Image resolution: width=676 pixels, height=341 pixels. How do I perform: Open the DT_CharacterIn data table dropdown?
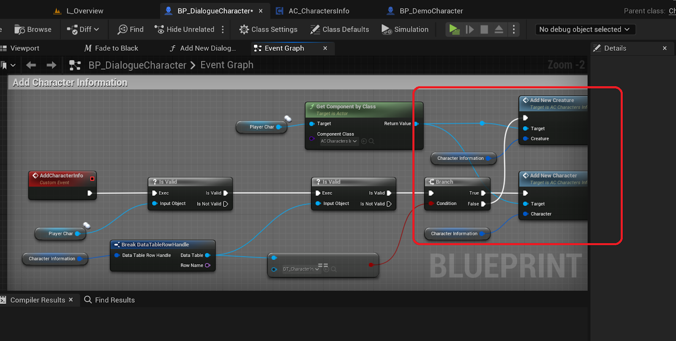pyautogui.click(x=301, y=269)
